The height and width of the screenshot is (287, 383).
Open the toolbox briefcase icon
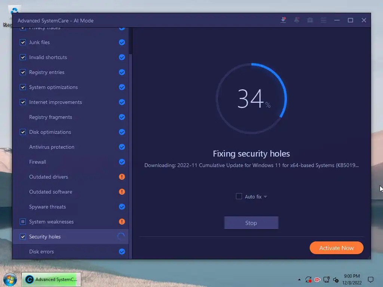[310, 20]
